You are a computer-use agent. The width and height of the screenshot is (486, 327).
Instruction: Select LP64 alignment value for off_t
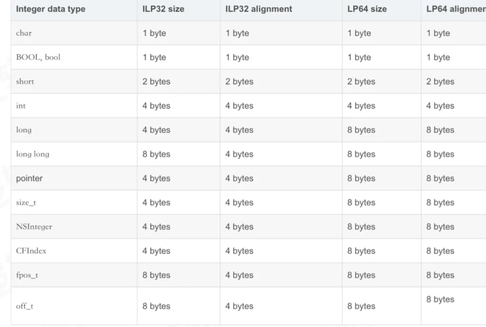(440, 299)
